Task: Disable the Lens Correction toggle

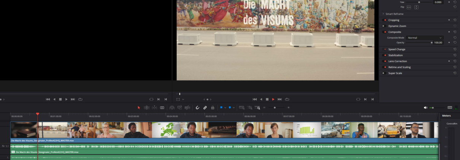Action: (x=384, y=61)
